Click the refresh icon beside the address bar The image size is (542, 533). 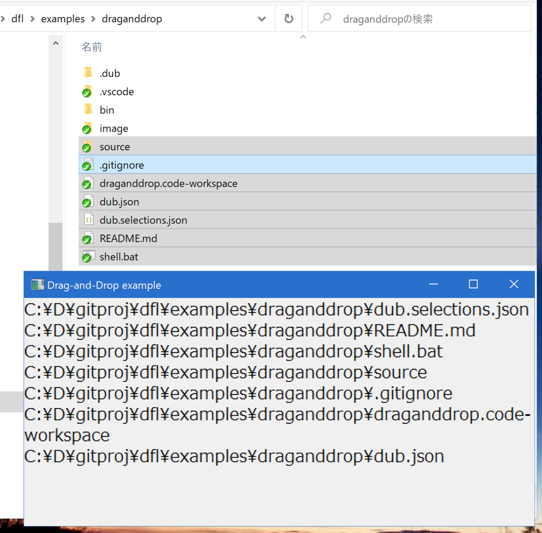(x=289, y=19)
